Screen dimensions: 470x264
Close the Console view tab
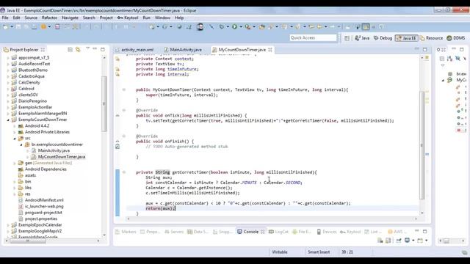click(263, 232)
